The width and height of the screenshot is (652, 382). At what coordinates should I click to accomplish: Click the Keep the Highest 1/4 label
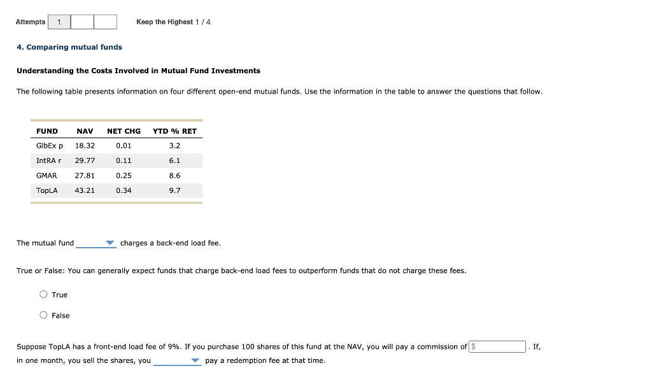tap(173, 21)
